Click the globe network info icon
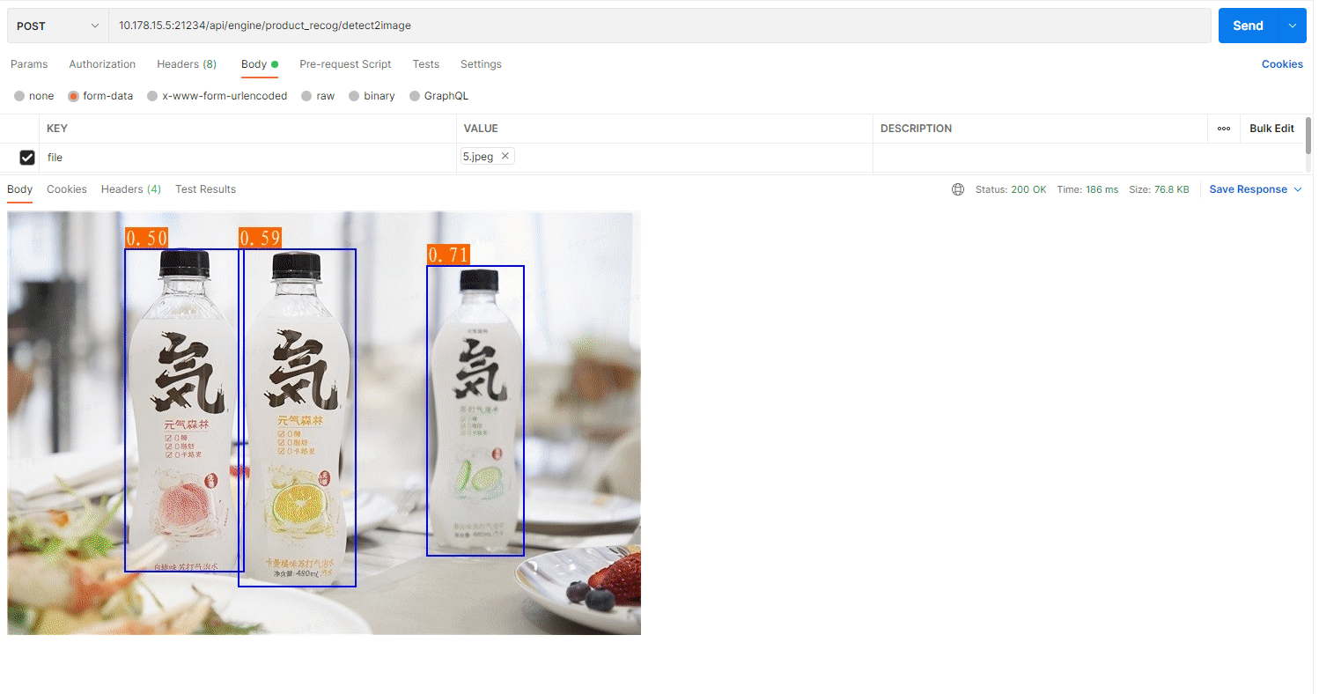The width and height of the screenshot is (1319, 694). click(958, 189)
